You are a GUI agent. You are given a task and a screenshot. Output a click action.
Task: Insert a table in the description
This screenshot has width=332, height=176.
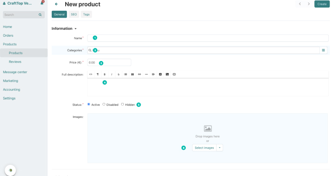(x=133, y=74)
